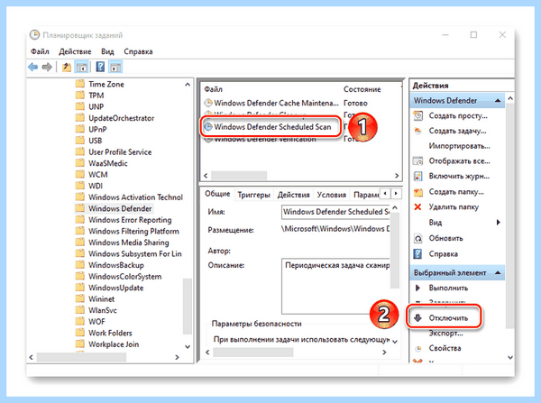Open the Help toolbar icon
The height and width of the screenshot is (403, 541).
100,67
